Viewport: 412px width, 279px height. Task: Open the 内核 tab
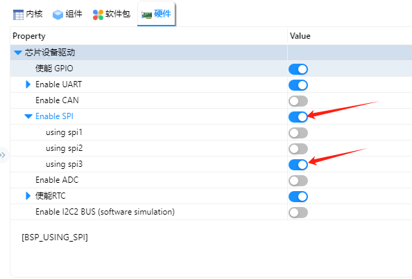[x=28, y=14]
